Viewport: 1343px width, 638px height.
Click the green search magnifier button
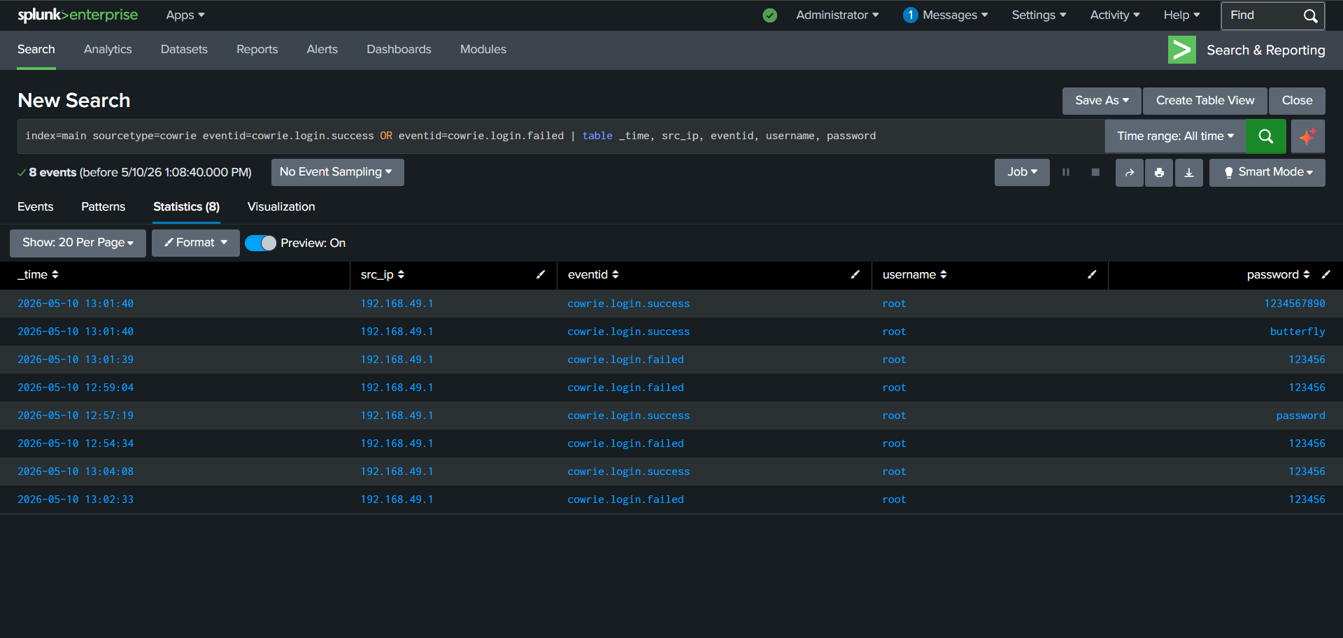[x=1265, y=136]
